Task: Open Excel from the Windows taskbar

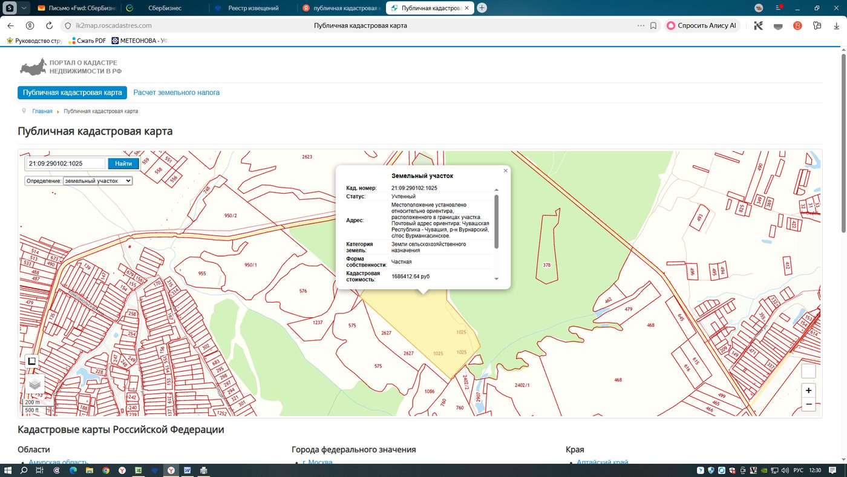Action: 138,470
